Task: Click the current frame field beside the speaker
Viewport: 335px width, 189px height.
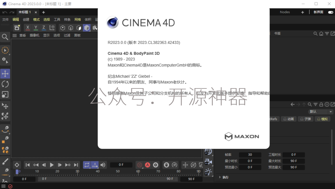Action: [x=121, y=164]
